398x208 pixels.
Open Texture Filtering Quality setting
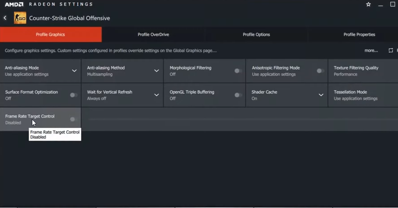pos(363,71)
